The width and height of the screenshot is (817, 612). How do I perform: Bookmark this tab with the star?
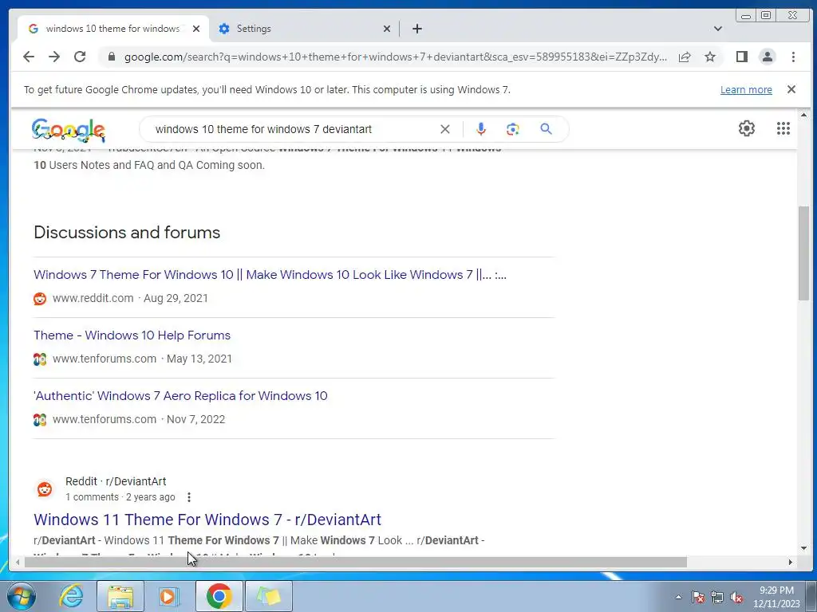pos(709,57)
